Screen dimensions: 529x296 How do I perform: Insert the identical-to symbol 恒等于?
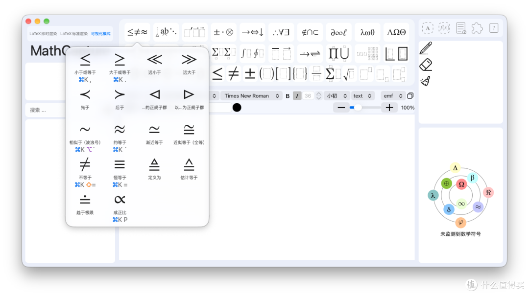click(120, 164)
